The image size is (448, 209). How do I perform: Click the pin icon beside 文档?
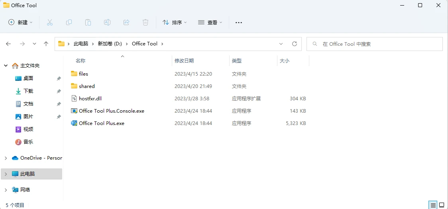click(x=59, y=104)
